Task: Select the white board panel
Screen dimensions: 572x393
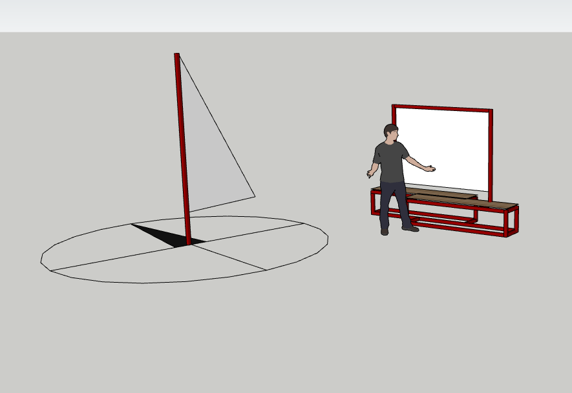Action: coord(442,149)
